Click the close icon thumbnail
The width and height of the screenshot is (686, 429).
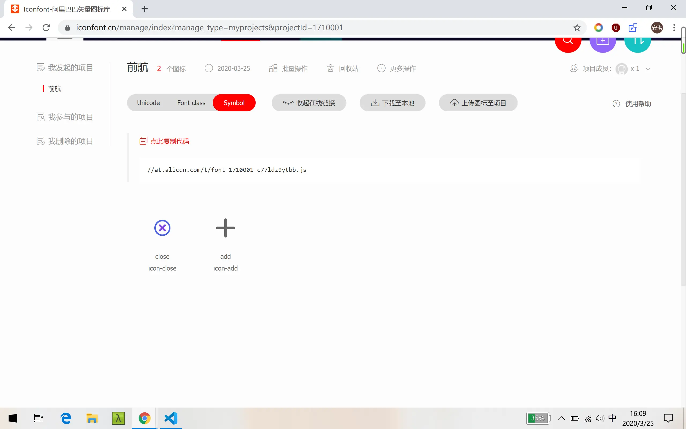click(x=162, y=228)
